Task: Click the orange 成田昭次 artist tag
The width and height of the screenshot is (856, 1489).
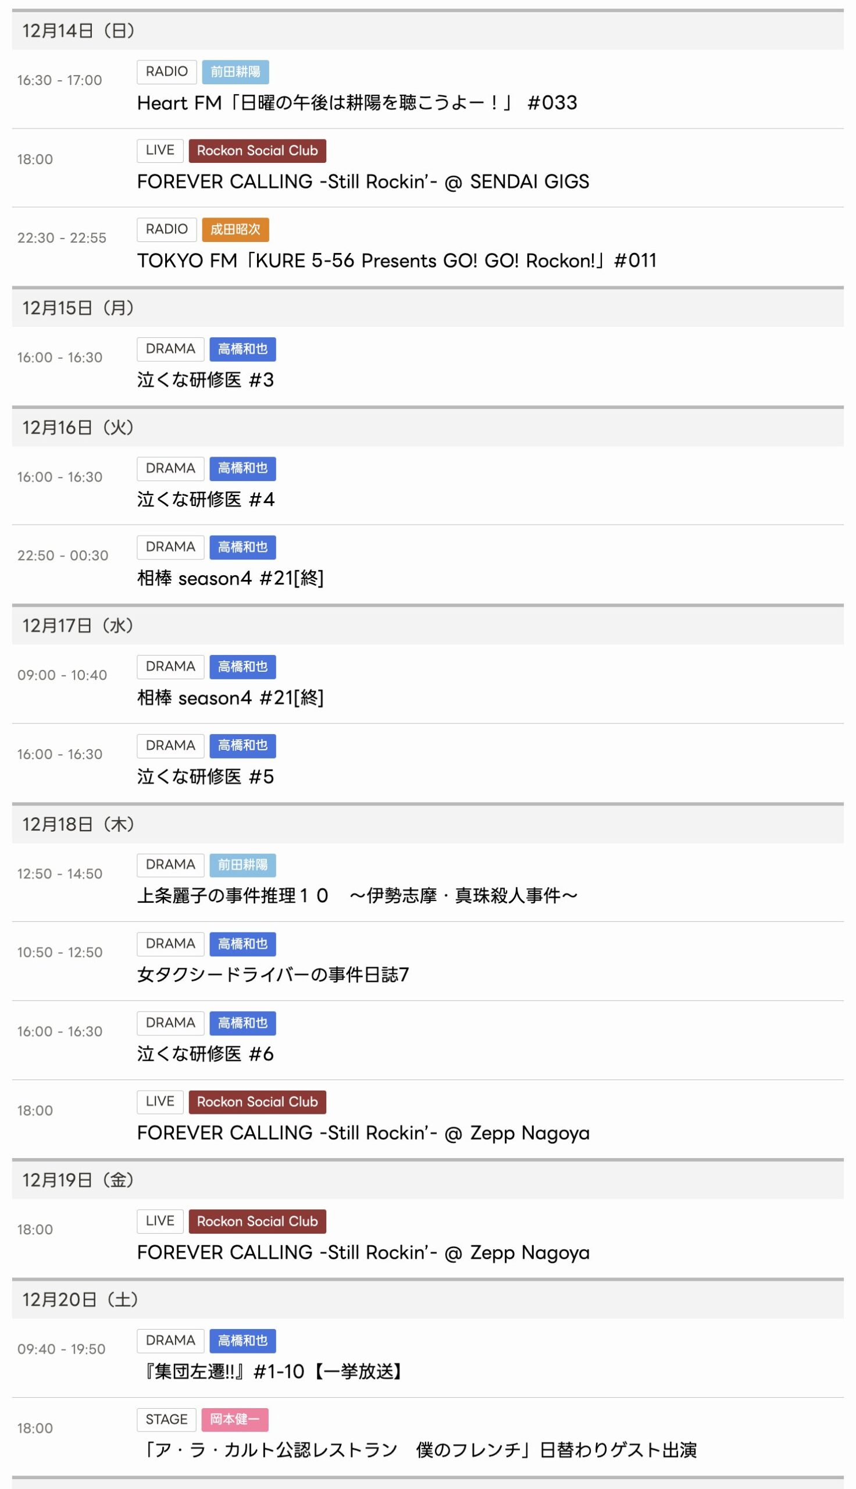Action: (x=235, y=229)
